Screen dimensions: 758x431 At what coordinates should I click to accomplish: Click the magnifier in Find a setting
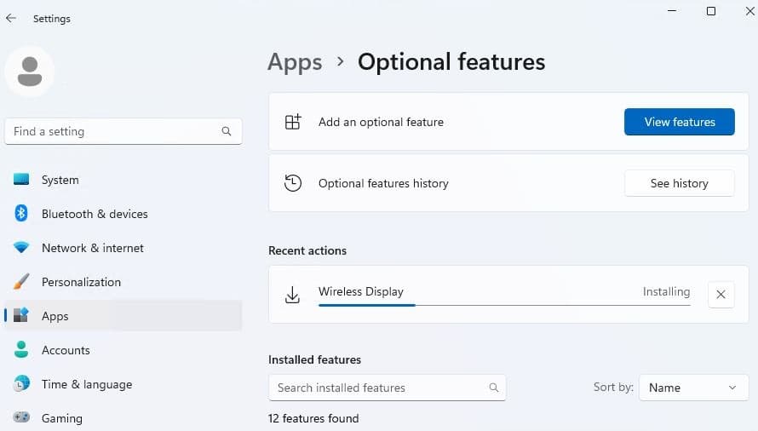(x=227, y=131)
